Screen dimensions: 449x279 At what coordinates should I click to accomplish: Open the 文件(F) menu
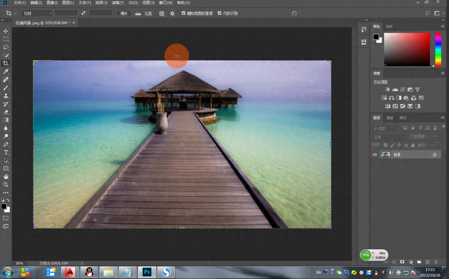[20, 3]
